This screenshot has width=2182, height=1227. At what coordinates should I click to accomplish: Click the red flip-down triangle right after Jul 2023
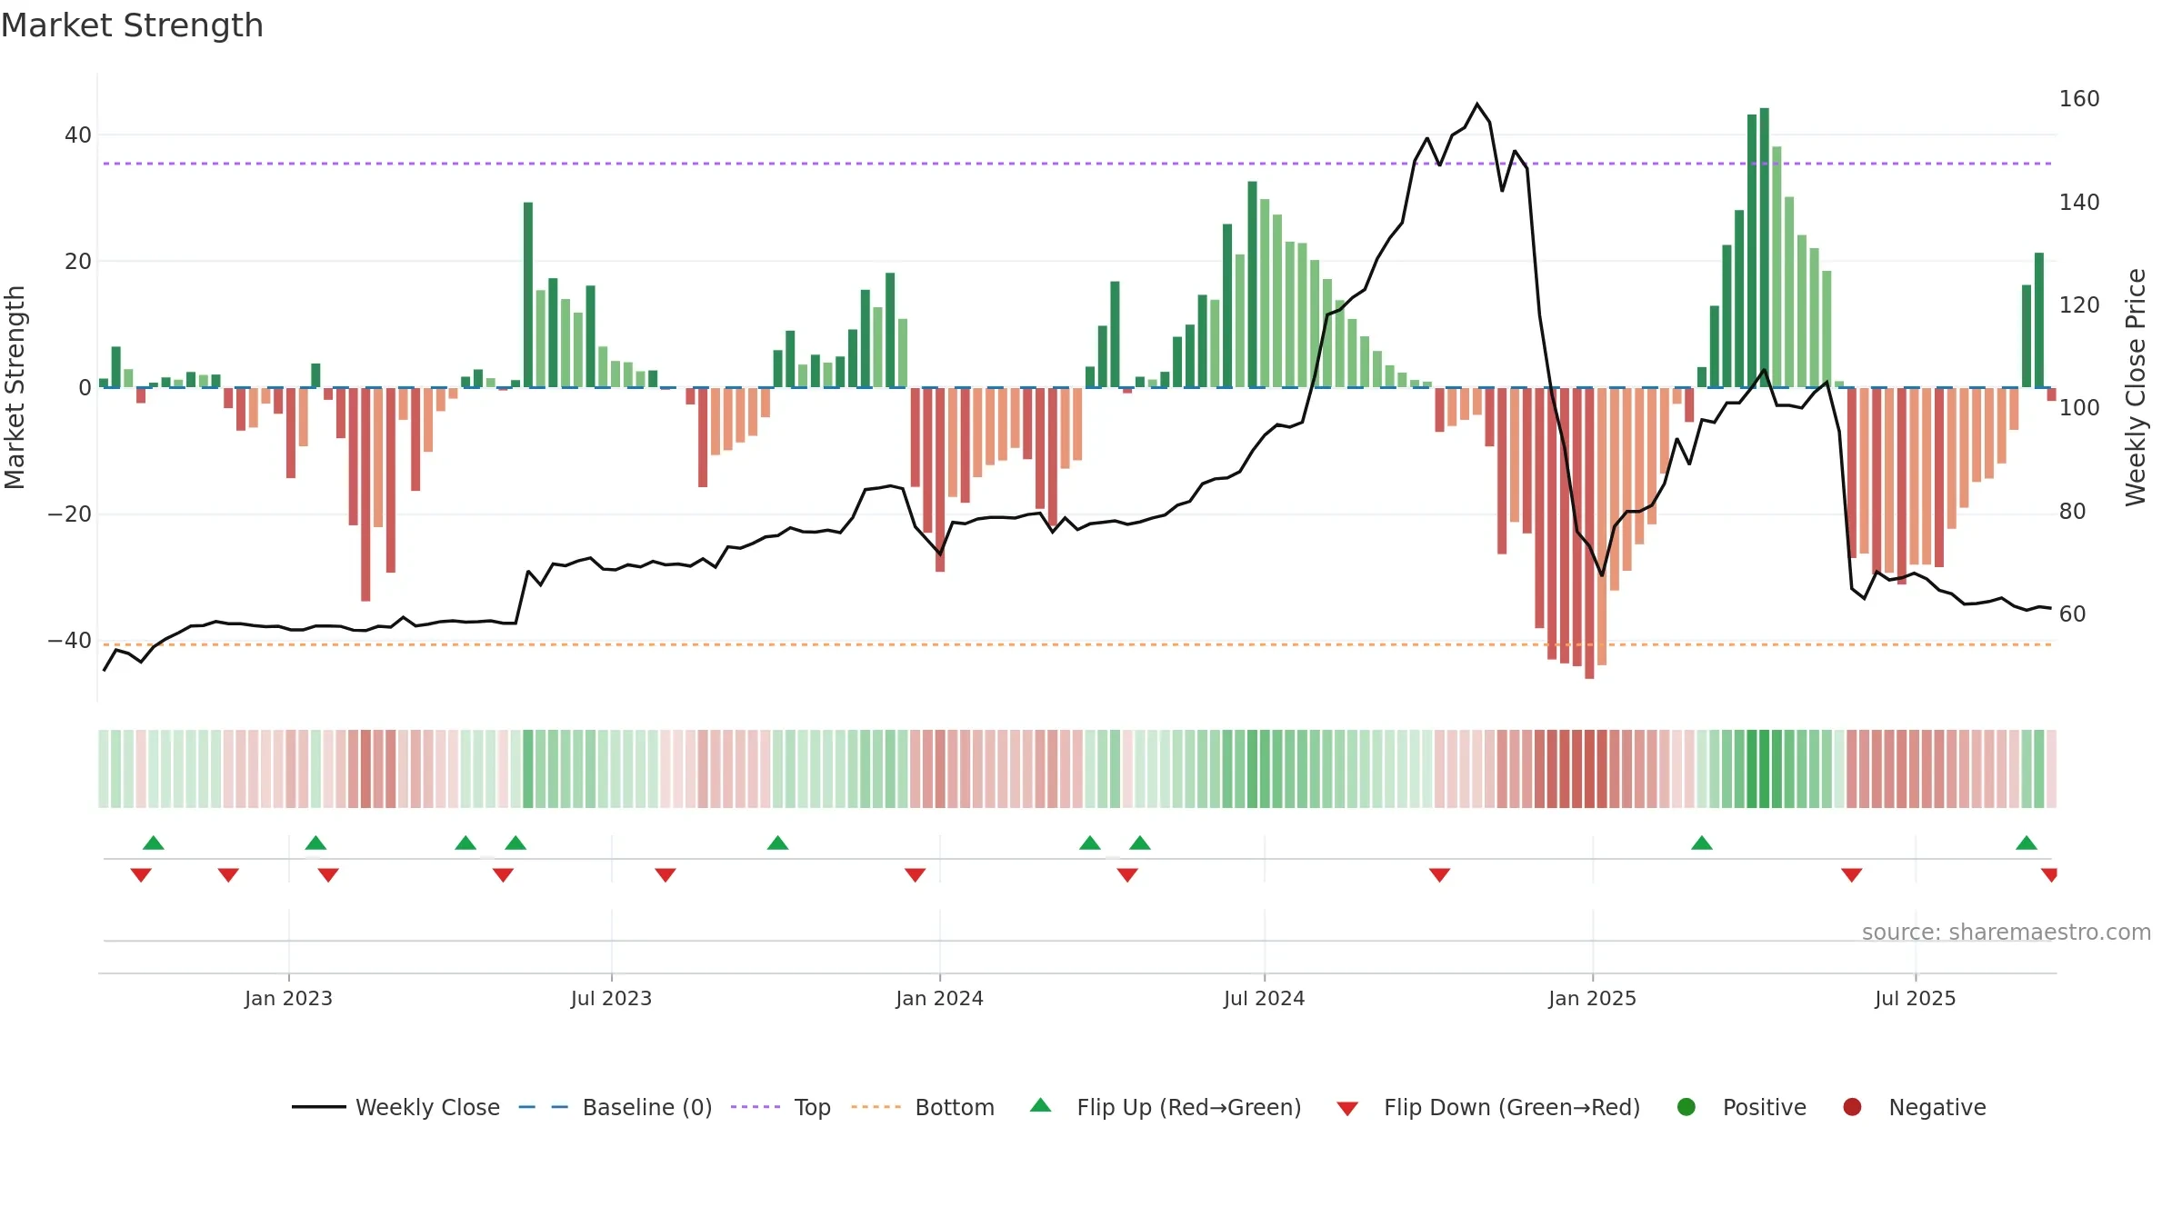[x=666, y=875]
